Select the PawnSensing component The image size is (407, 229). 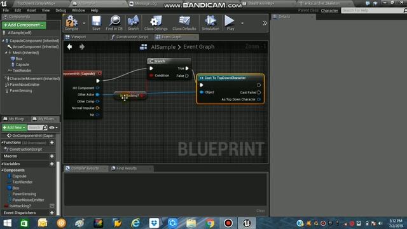click(21, 90)
